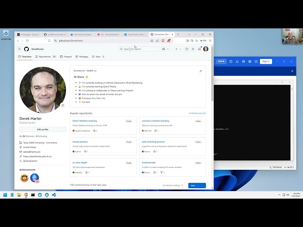Click the Brave Shields lion icon
Viewport: 303px width, 227px height.
tap(163, 41)
